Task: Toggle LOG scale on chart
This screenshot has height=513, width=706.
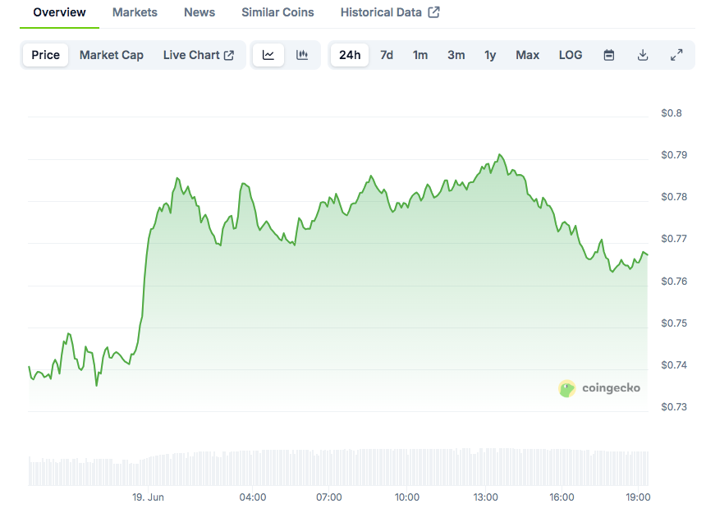Action: point(571,55)
